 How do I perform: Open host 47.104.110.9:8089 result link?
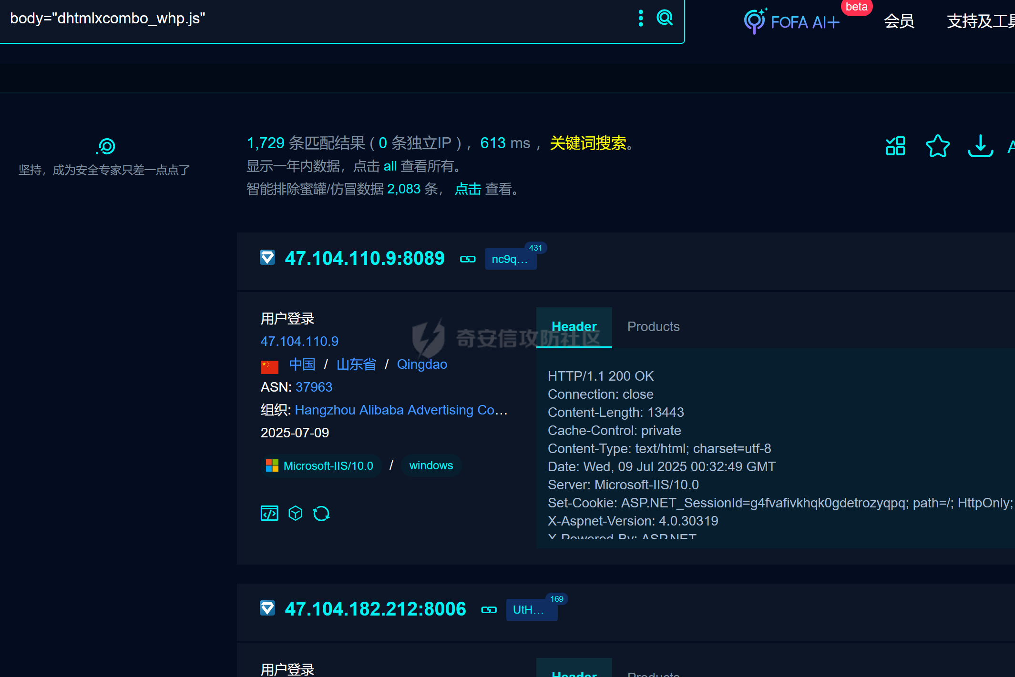pos(365,258)
